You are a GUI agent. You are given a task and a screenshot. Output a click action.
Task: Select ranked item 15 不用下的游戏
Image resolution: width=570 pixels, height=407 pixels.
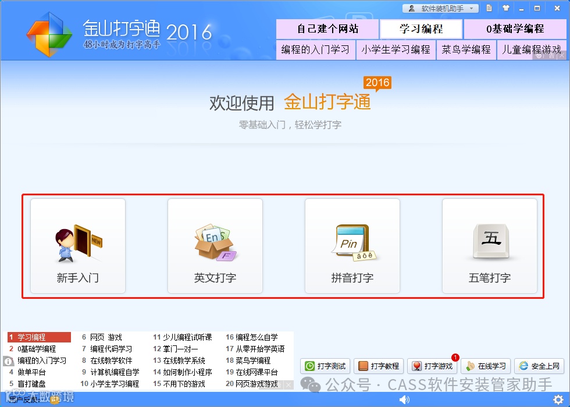179,384
